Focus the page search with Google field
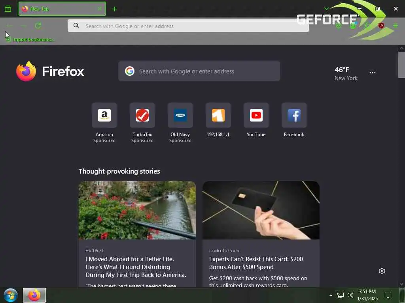 point(199,71)
